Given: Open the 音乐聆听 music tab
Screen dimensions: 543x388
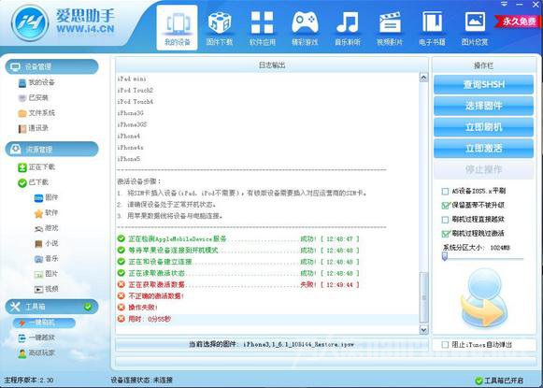Looking at the screenshot, I should [348, 28].
